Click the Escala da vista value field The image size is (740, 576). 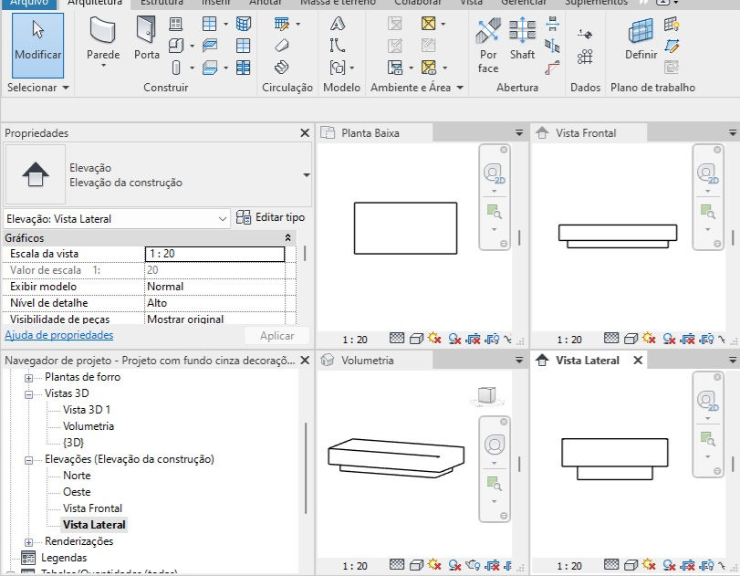214,254
